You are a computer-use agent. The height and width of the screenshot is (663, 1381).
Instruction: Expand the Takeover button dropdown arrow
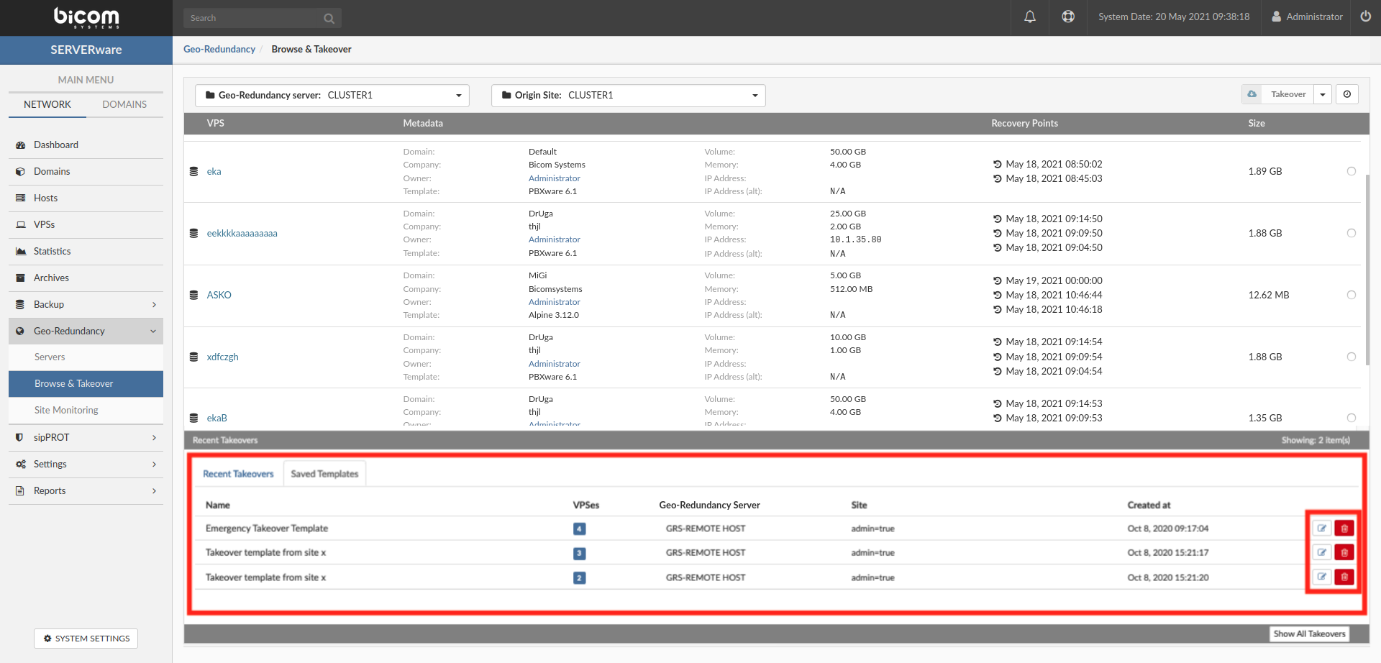(1323, 95)
